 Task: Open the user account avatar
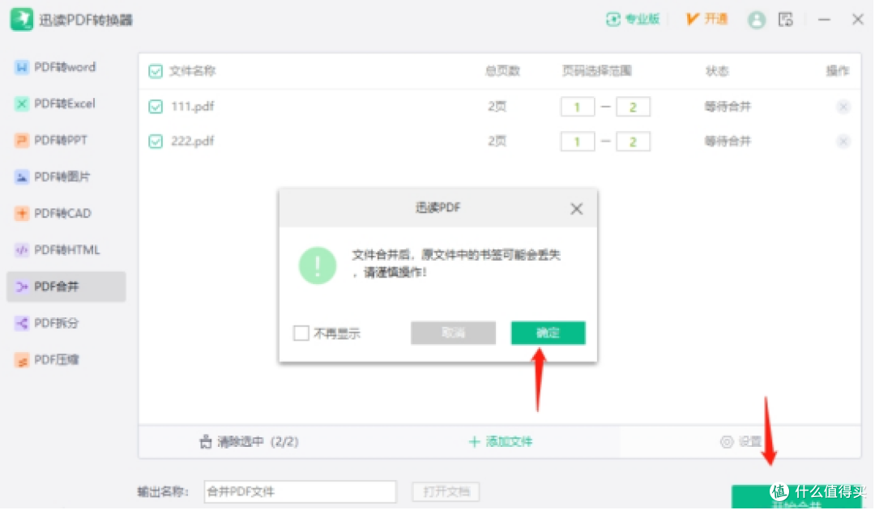click(x=756, y=20)
